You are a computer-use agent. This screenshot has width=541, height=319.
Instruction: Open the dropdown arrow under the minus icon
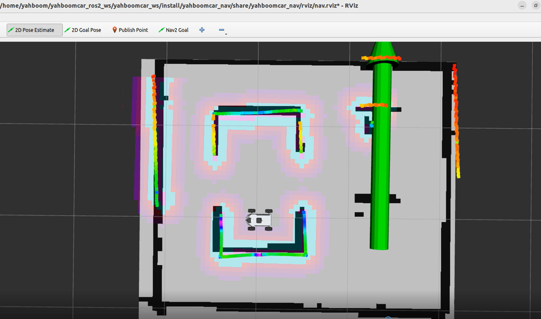coord(226,34)
